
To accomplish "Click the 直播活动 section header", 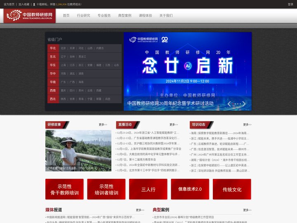I will click(x=127, y=125).
